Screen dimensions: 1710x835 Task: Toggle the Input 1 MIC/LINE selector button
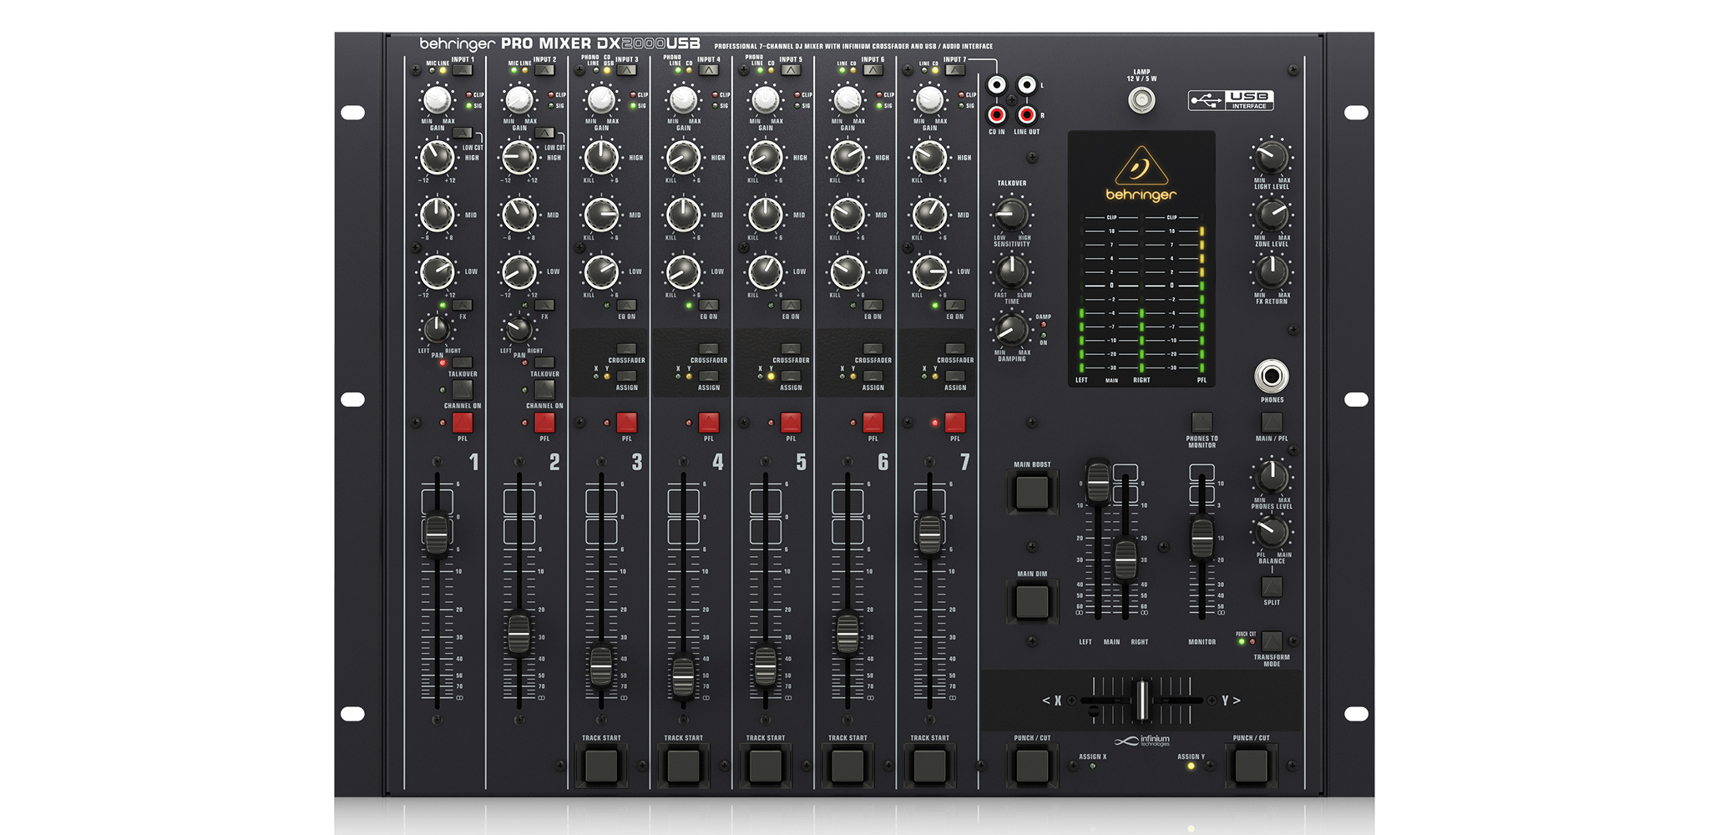point(462,71)
